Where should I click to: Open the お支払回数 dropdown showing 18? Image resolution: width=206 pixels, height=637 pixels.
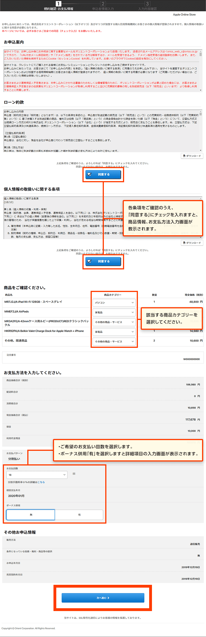(x=37, y=475)
